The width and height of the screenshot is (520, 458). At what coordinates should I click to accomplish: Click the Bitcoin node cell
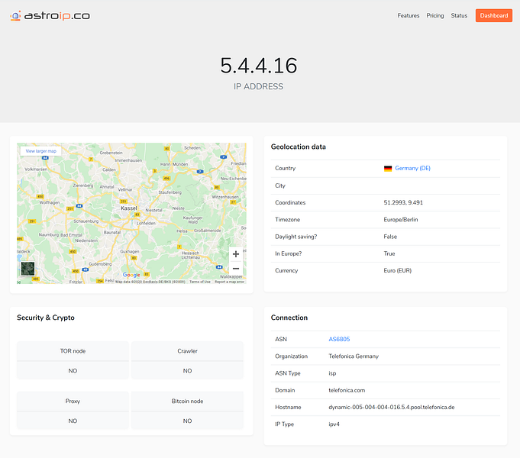[187, 401]
